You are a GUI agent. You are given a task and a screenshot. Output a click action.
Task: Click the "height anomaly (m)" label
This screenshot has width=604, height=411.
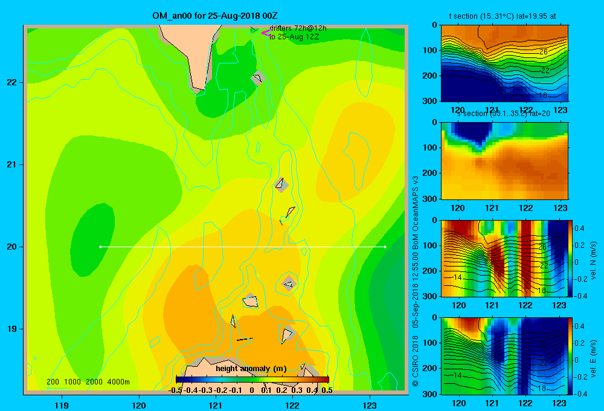click(x=251, y=369)
